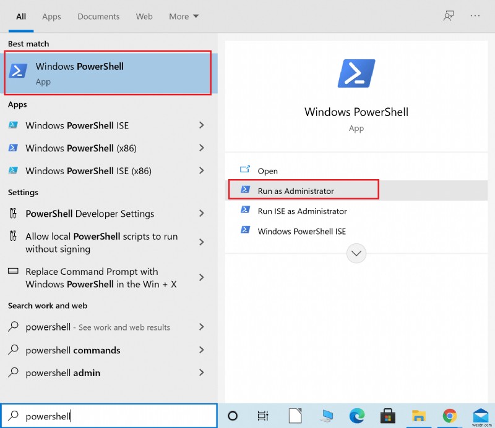Launch Google Chrome from the taskbar
The width and height of the screenshot is (495, 428).
click(450, 416)
